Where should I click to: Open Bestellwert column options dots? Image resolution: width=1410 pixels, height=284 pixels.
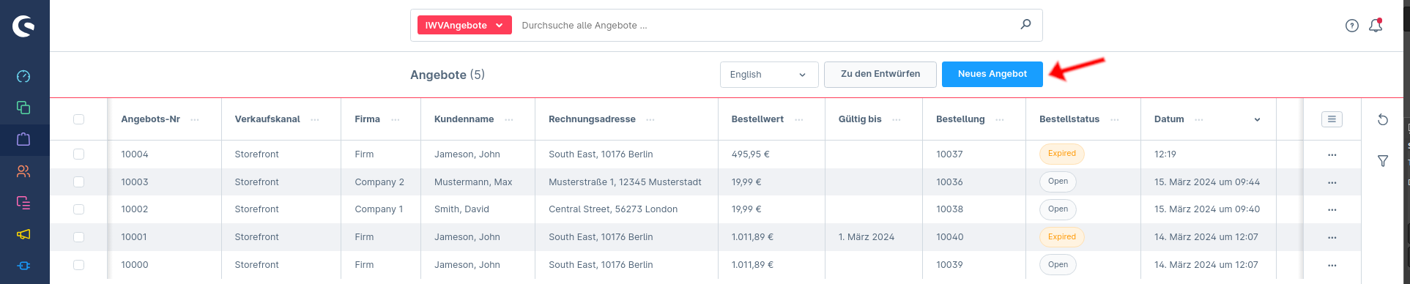(x=799, y=120)
